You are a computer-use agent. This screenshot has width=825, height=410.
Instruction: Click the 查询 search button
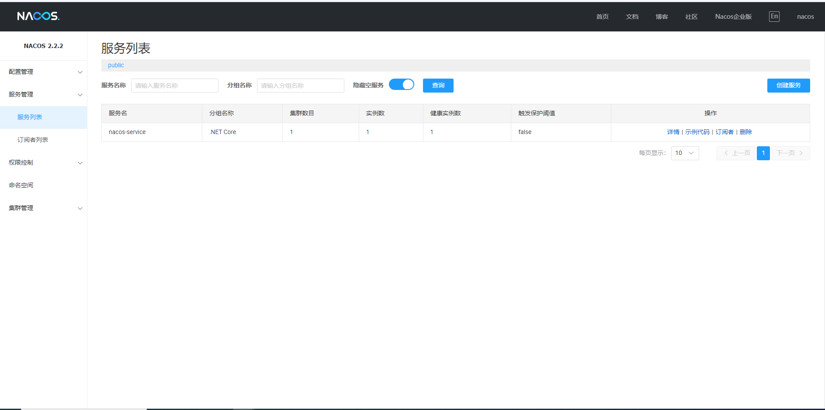(438, 86)
